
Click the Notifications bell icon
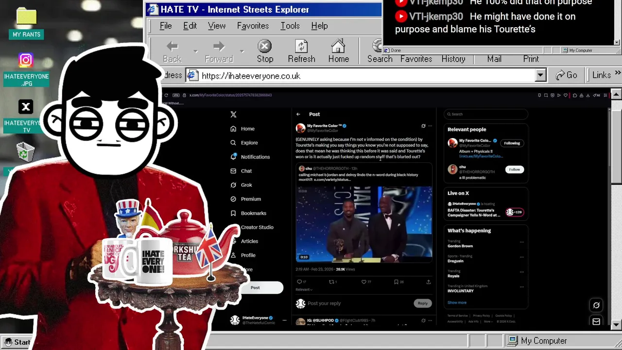click(x=233, y=157)
